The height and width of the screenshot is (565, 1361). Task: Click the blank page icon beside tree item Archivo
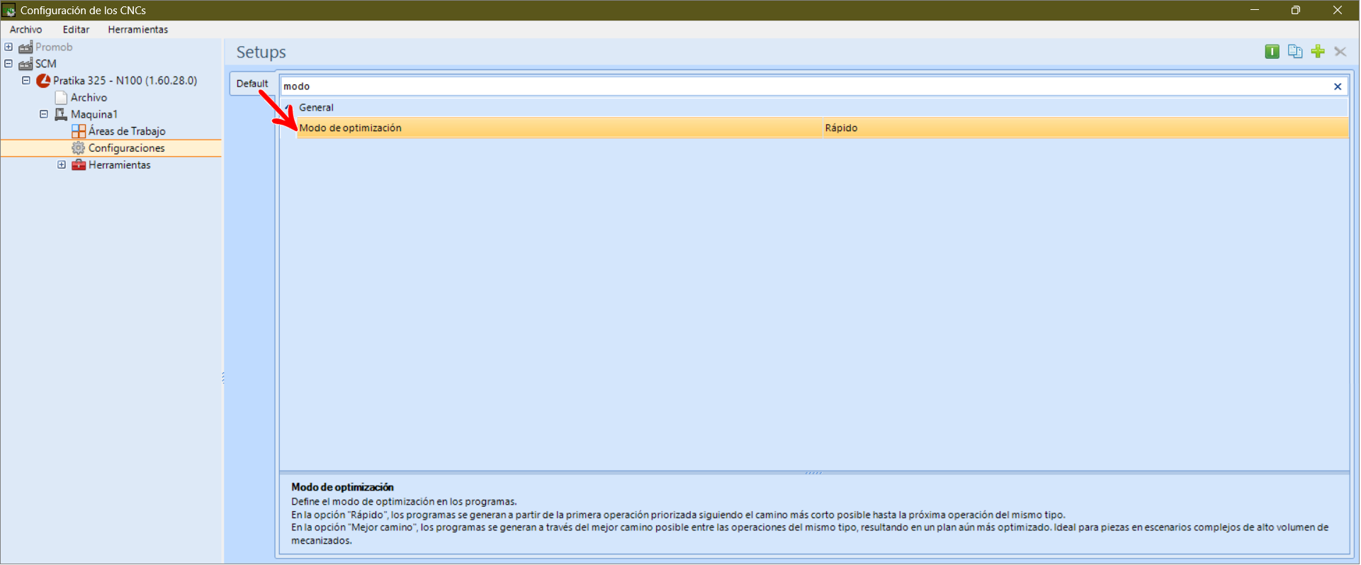pyautogui.click(x=61, y=98)
